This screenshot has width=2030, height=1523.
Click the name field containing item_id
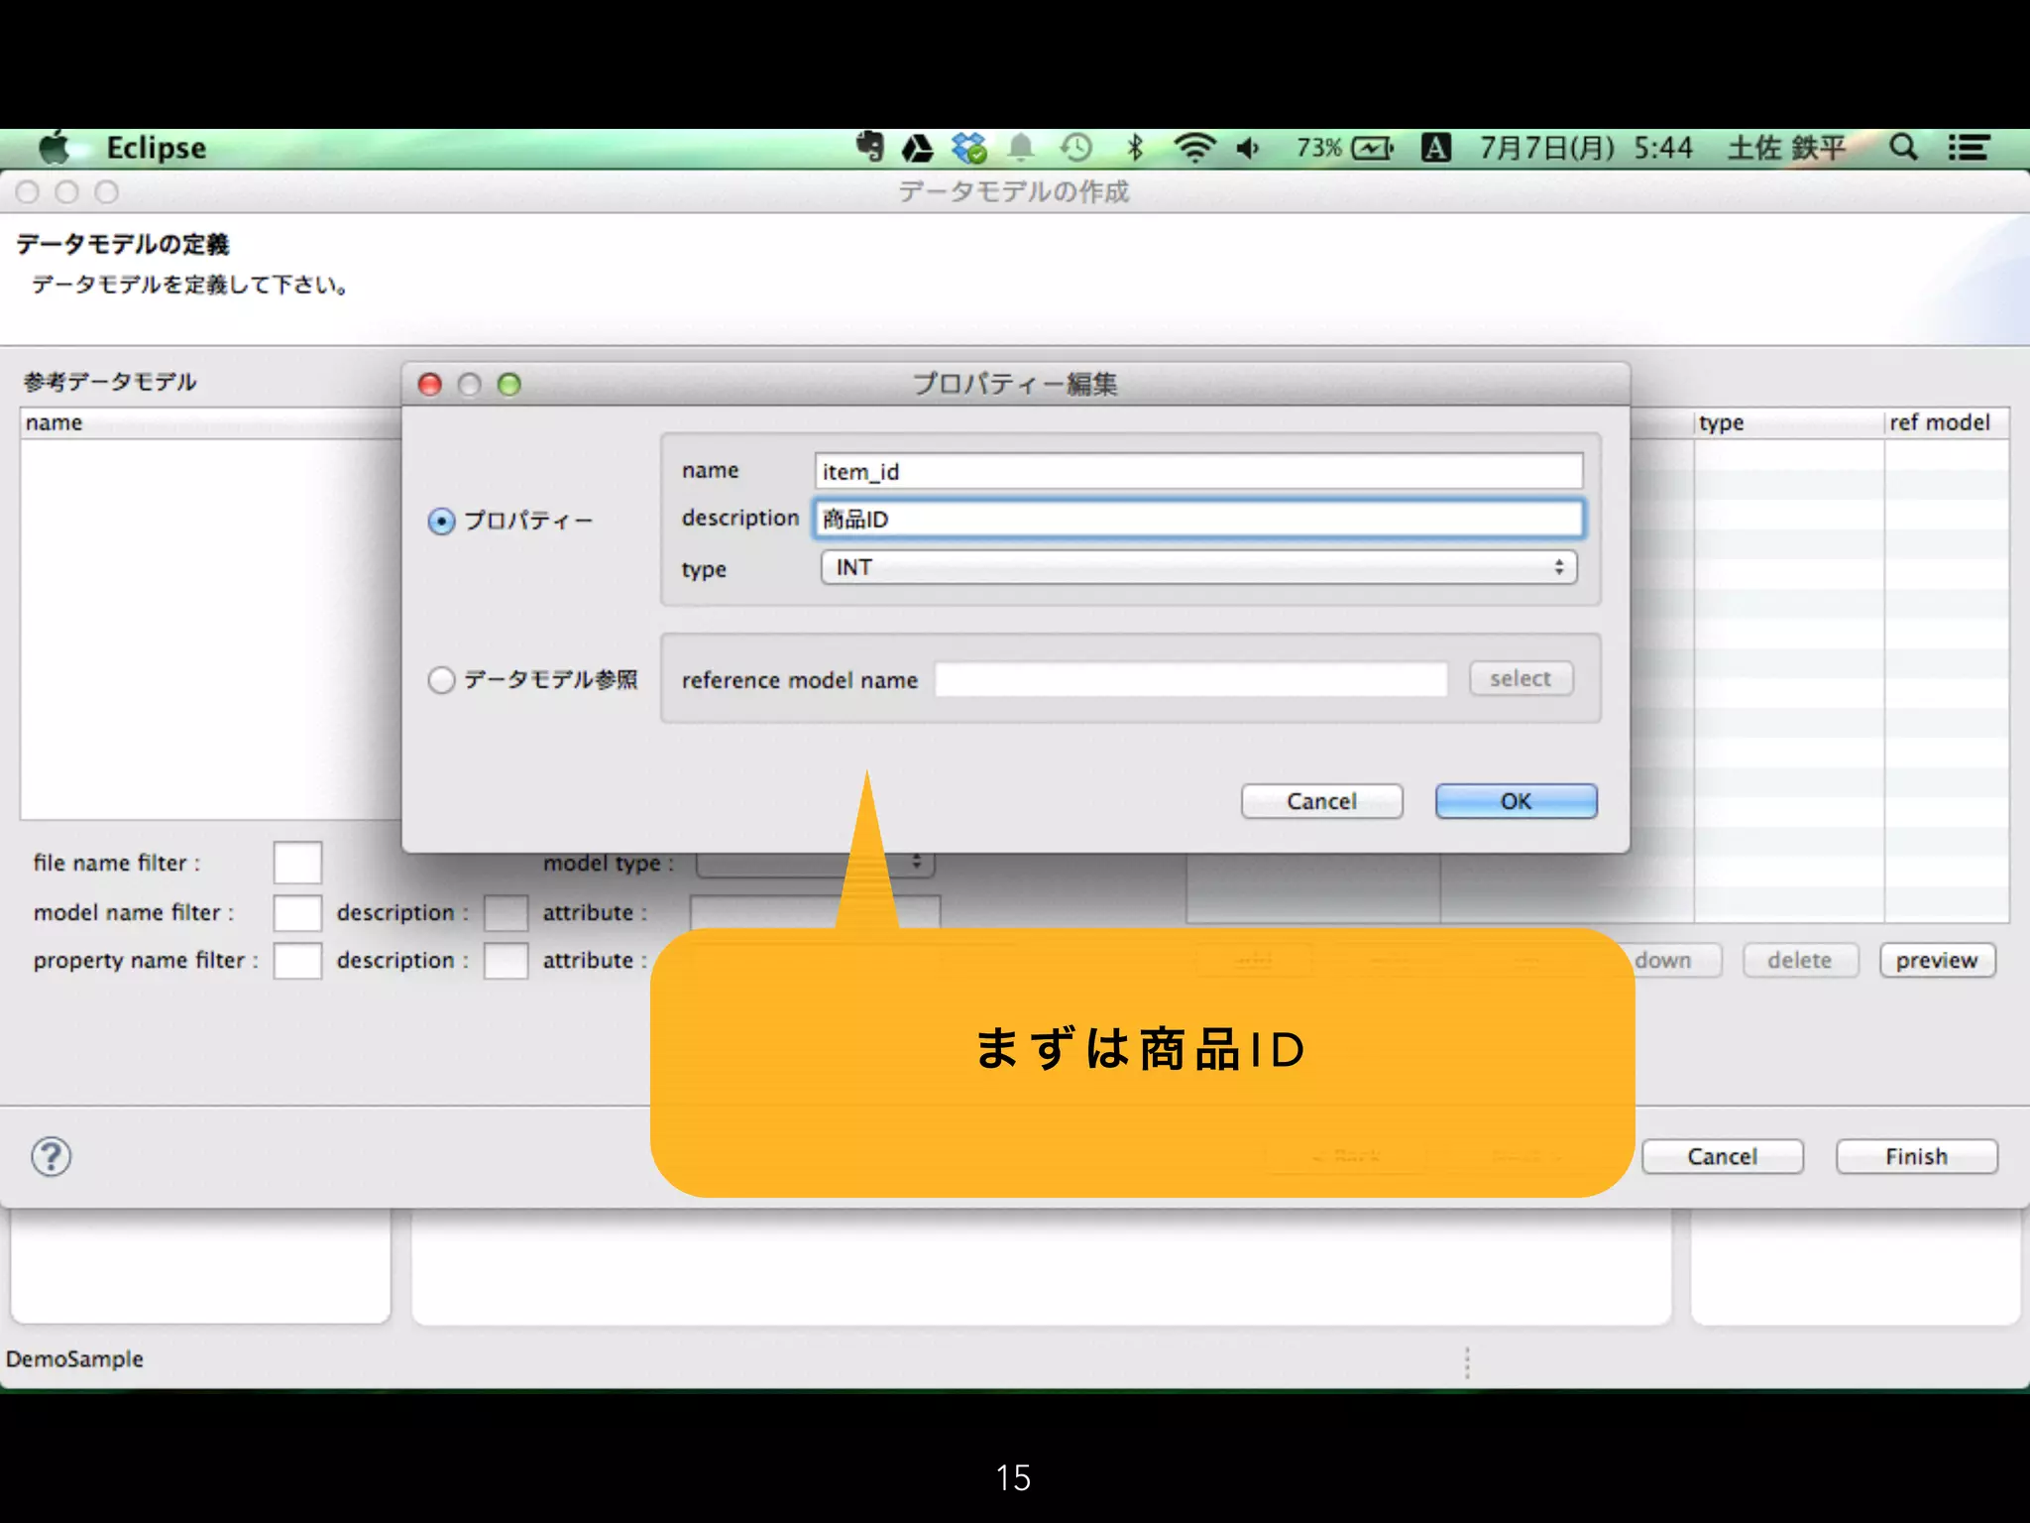click(1197, 472)
